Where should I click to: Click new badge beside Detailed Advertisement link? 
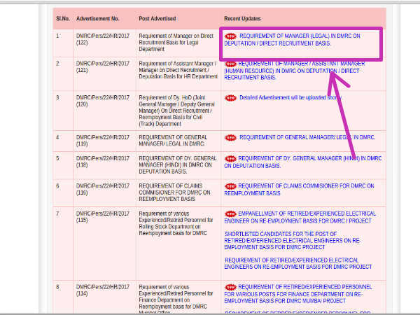[x=230, y=98]
